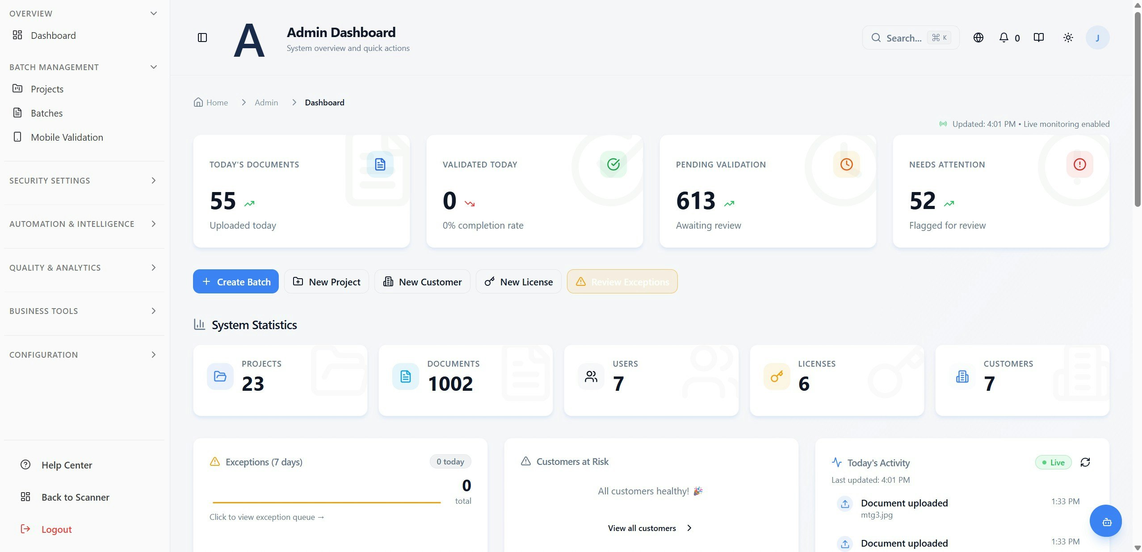The image size is (1142, 552).
Task: Focus the Search input field
Action: 903,38
